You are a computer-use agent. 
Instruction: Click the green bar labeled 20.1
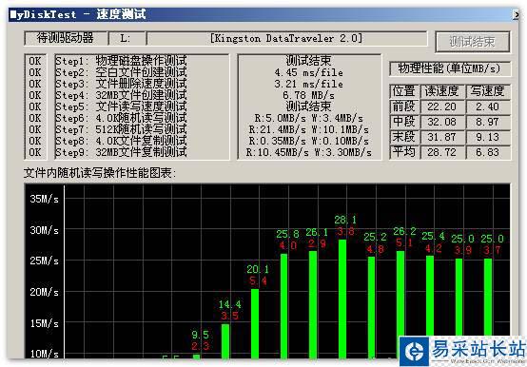tap(255, 323)
